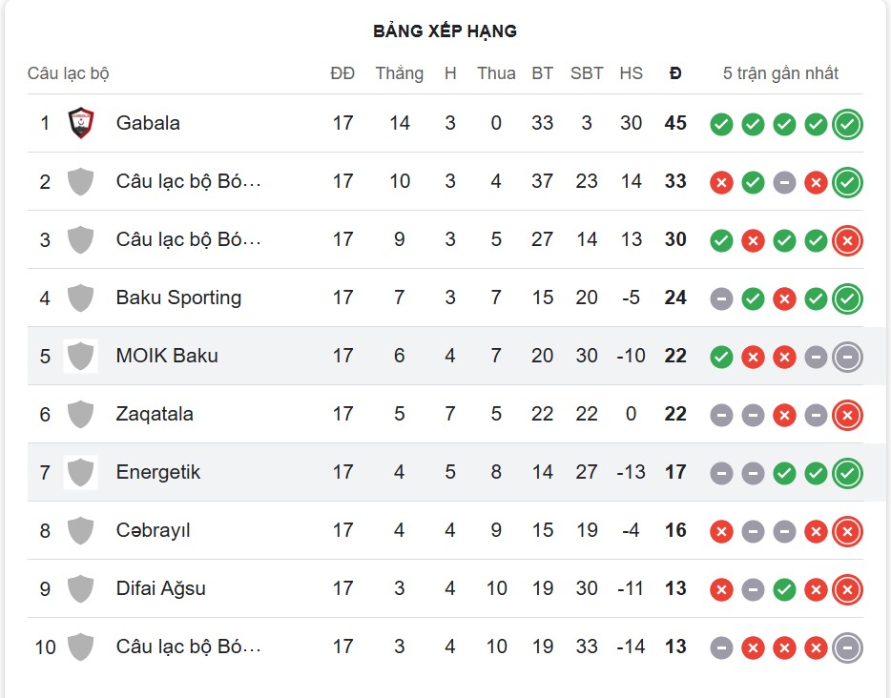The image size is (891, 698).
Task: Click Zaqatala's latest match loss icon
Action: [847, 415]
